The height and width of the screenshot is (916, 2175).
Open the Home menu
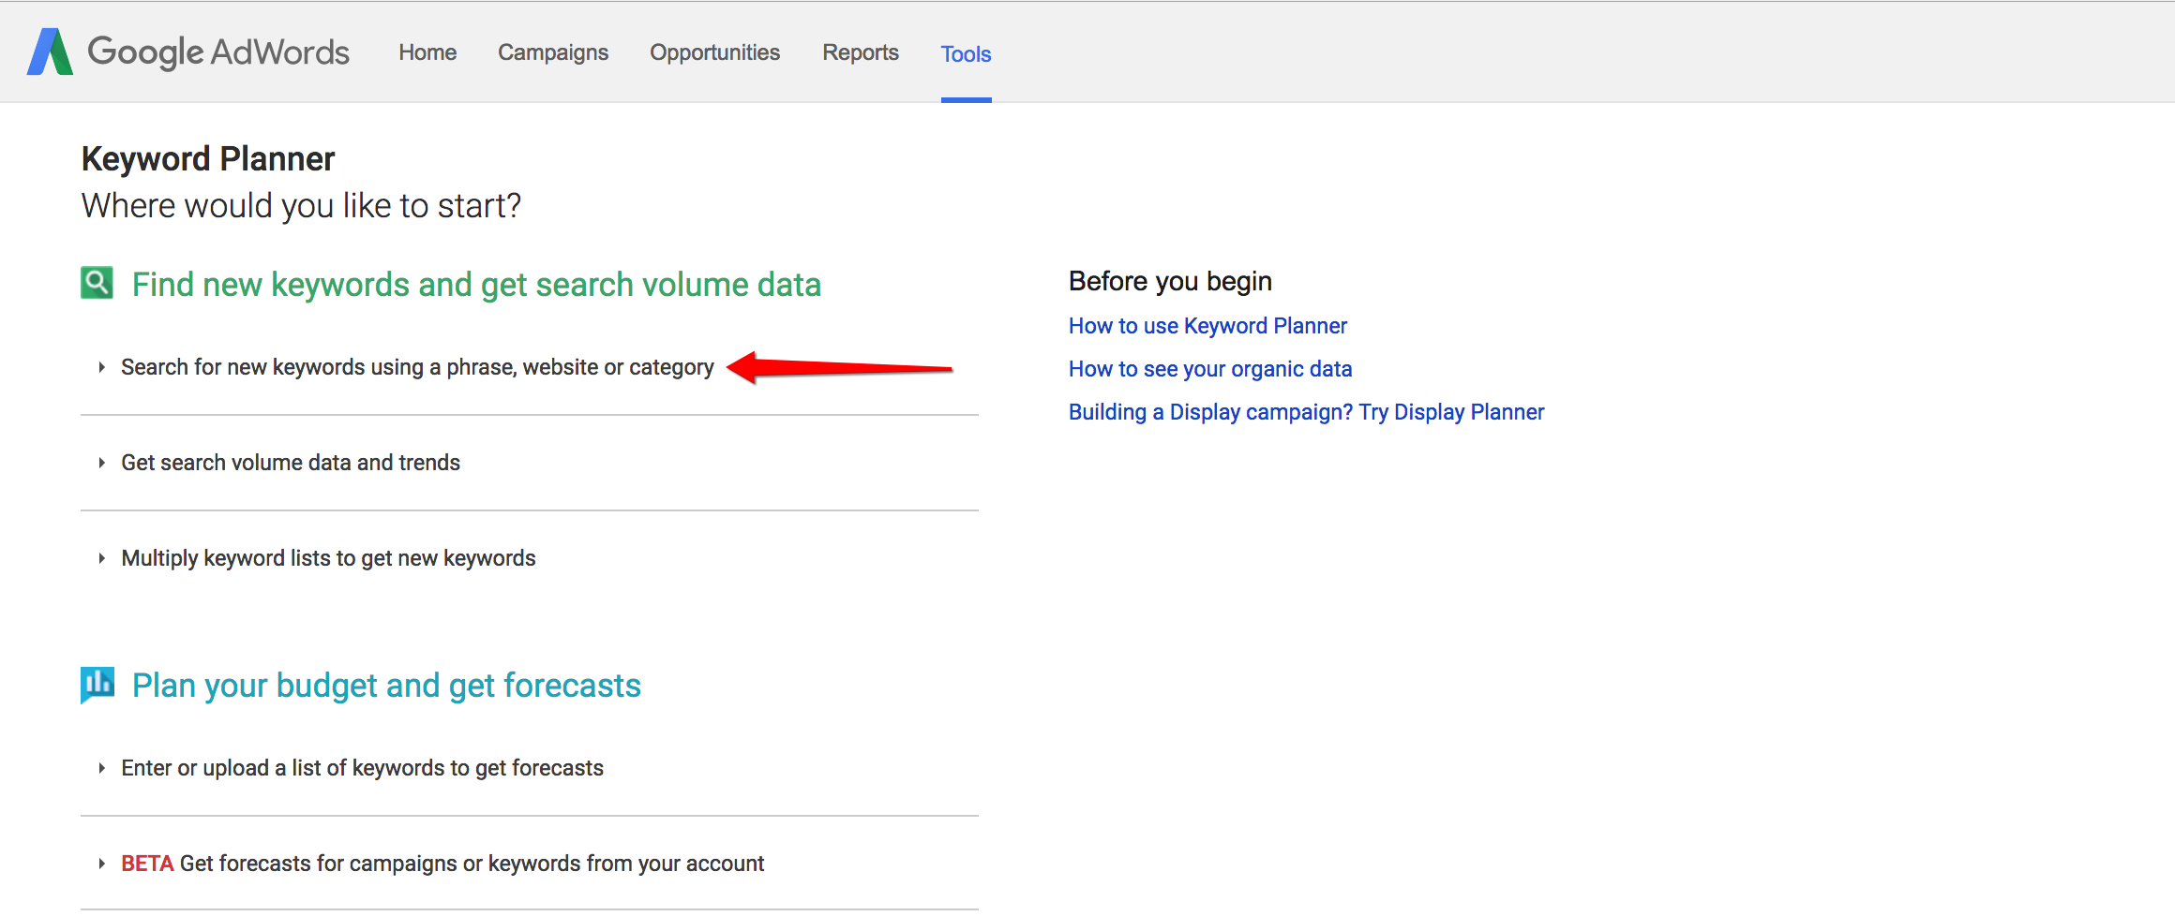[427, 52]
